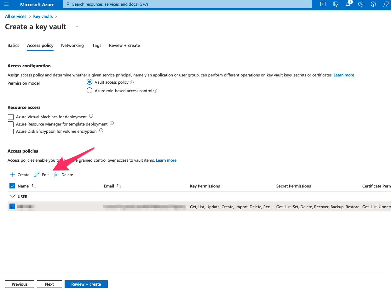This screenshot has width=391, height=291.
Task: Open the Directories and subscriptions filter
Action: (x=336, y=4)
